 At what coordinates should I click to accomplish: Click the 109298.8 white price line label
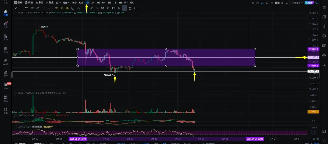click(x=313, y=71)
